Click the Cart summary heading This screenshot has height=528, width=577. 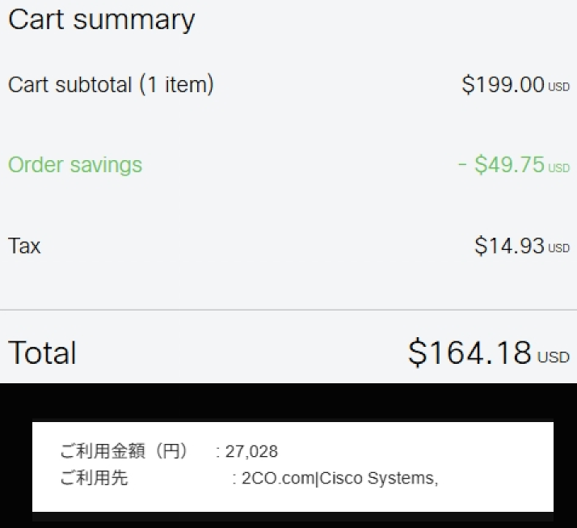[102, 20]
